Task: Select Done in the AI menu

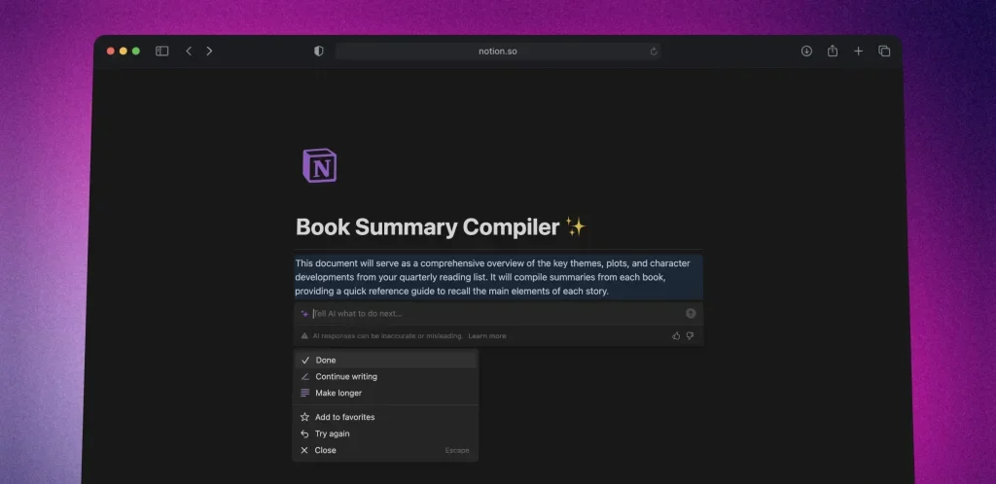Action: point(385,360)
